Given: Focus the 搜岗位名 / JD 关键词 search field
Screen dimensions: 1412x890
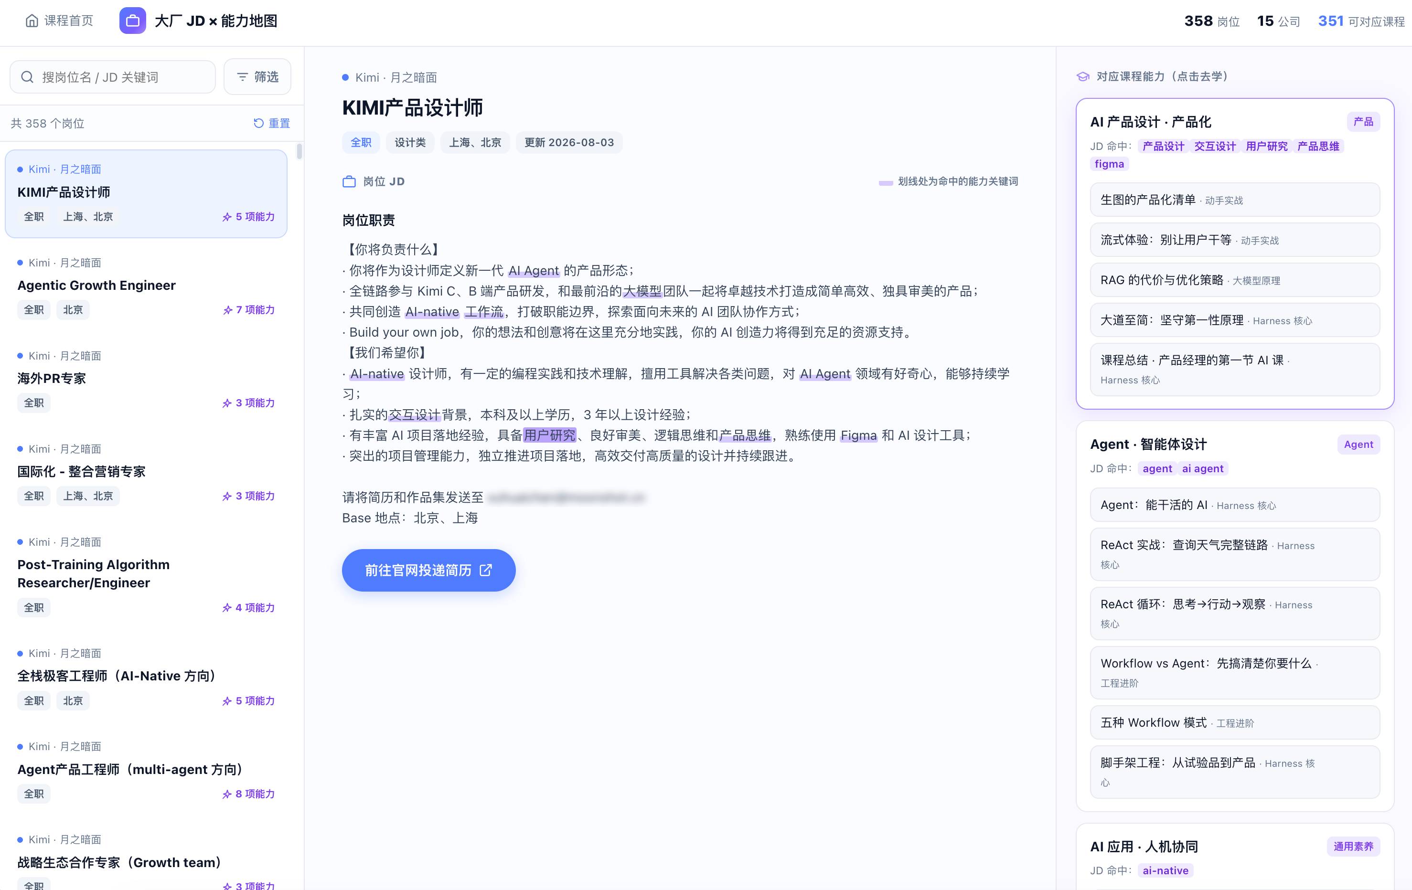Looking at the screenshot, I should click(113, 77).
